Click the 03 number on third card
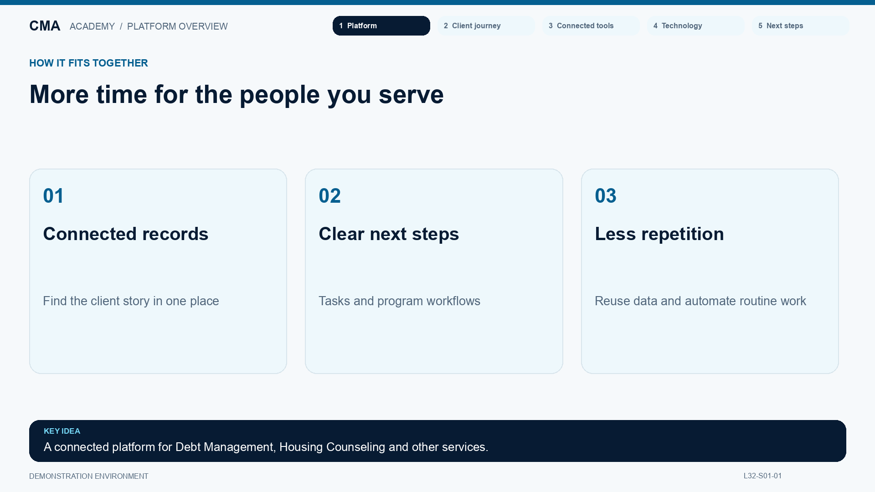The height and width of the screenshot is (492, 875). point(606,196)
